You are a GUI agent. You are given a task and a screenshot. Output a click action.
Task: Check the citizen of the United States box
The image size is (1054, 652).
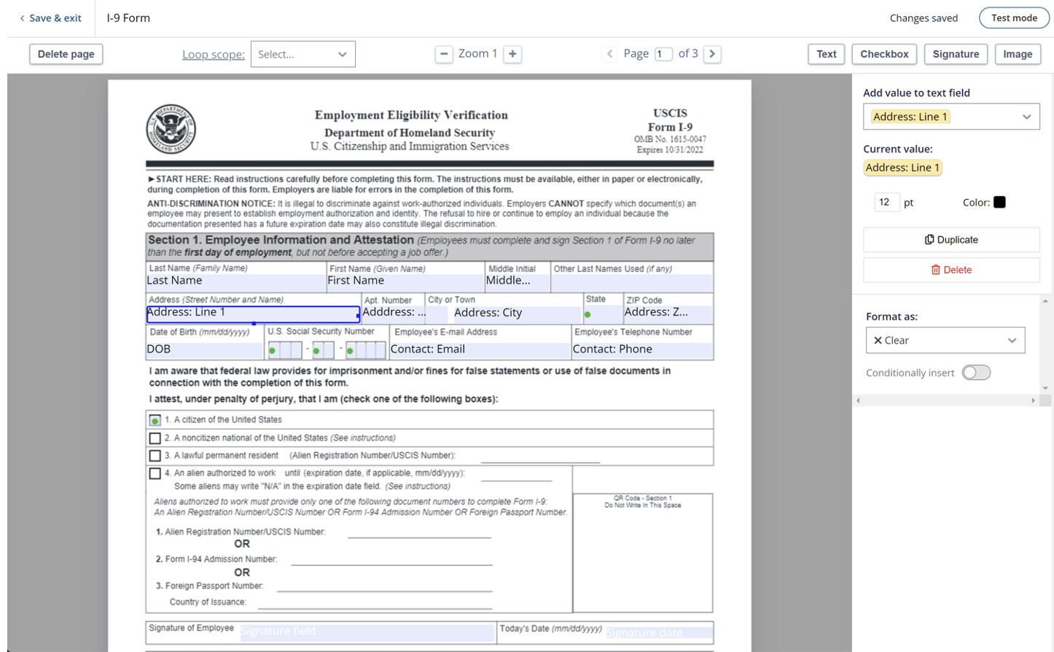click(155, 421)
